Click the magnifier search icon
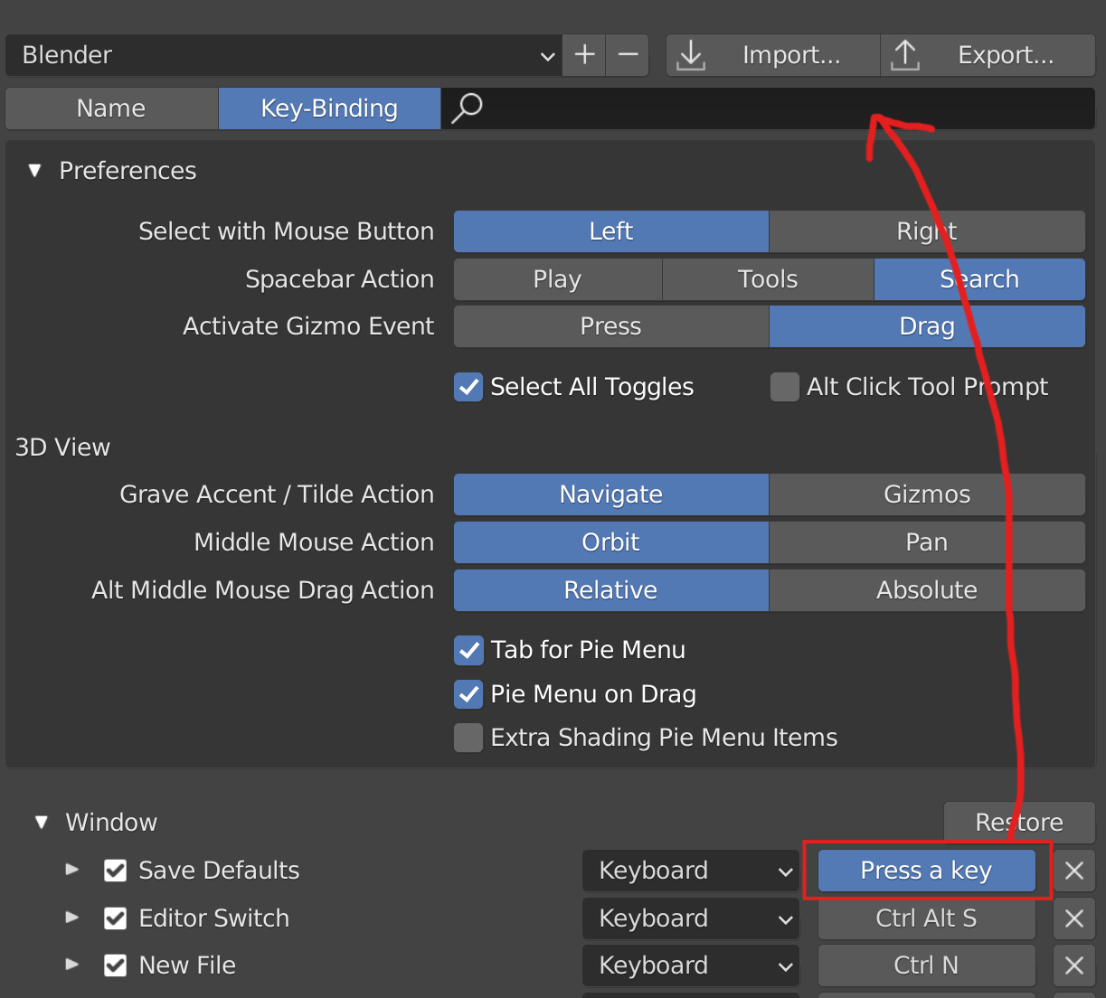The image size is (1106, 998). coord(467,108)
